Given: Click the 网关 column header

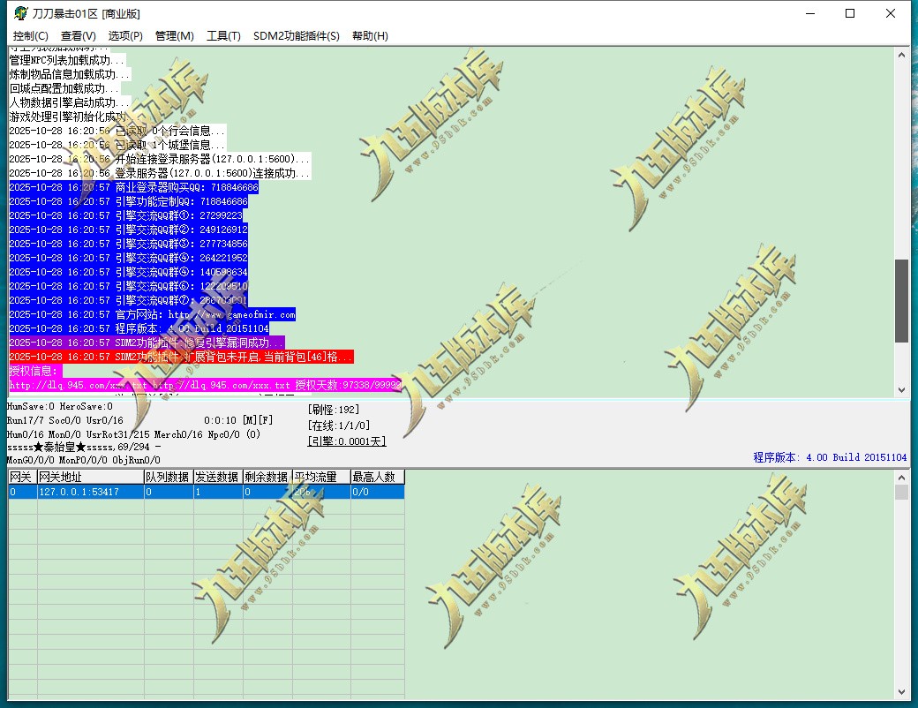Looking at the screenshot, I should point(22,477).
